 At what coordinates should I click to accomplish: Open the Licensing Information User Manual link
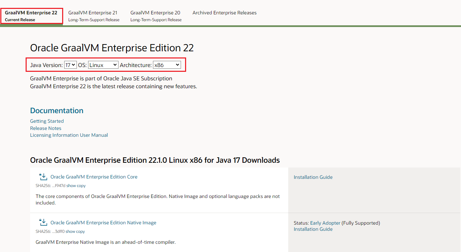point(69,135)
